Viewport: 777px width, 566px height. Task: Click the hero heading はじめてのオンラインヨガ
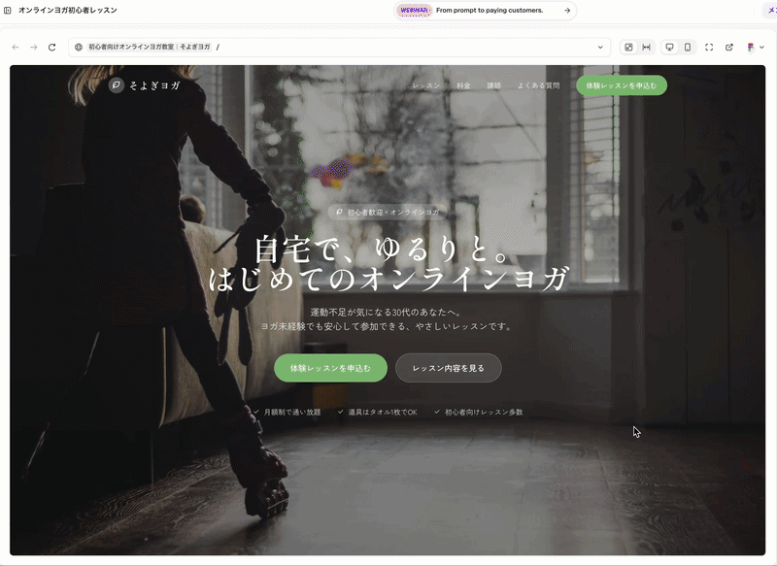[388, 279]
